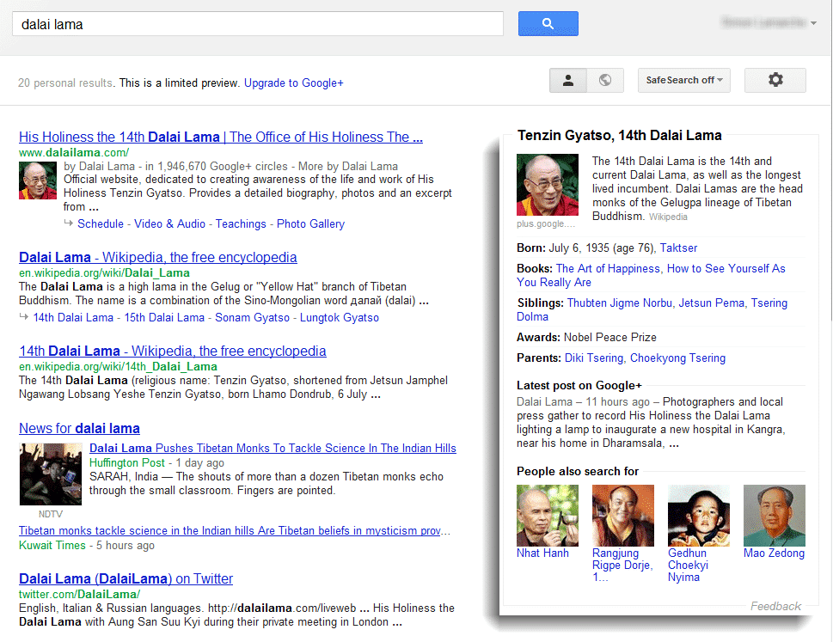Click the author photo beside the dalailama.com result

[38, 180]
